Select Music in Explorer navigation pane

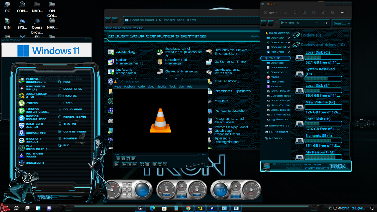273,77
